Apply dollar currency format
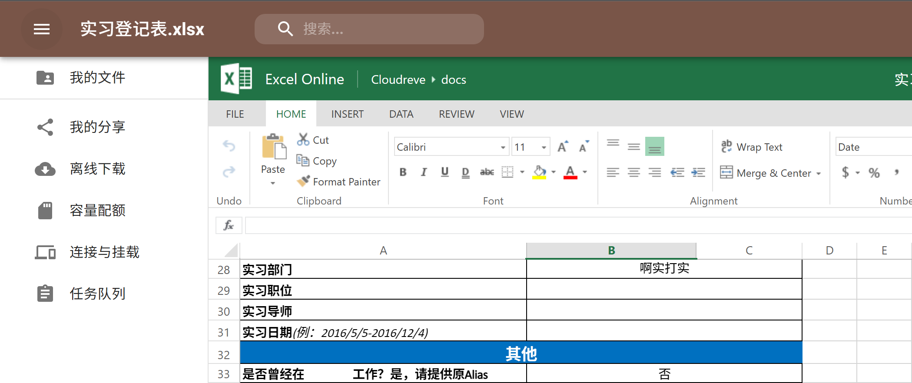912x383 pixels. tap(845, 172)
